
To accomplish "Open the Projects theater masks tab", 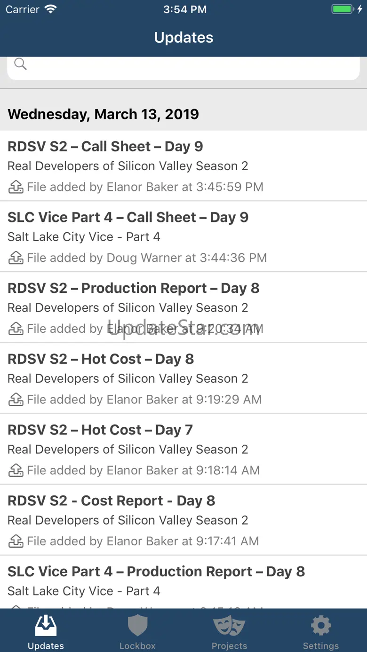I will click(x=229, y=631).
